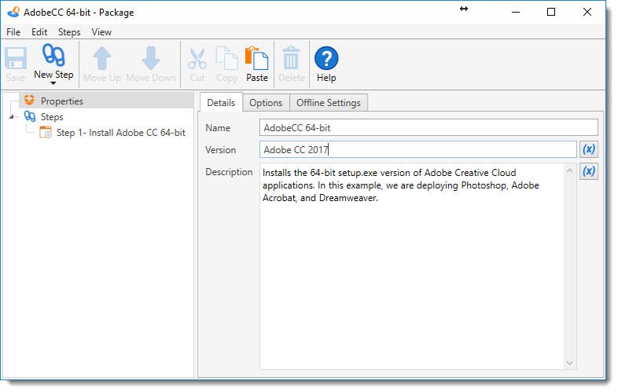Click the Properties package icon in tree
The image size is (618, 392).
[30, 101]
